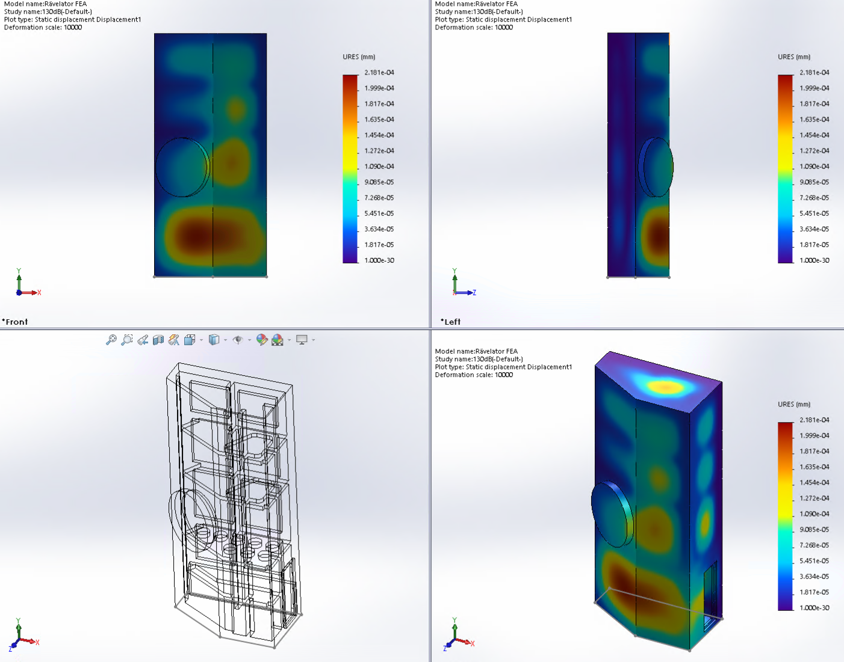Toggle the Section View tool
Viewport: 844px width, 662px height.
click(158, 340)
